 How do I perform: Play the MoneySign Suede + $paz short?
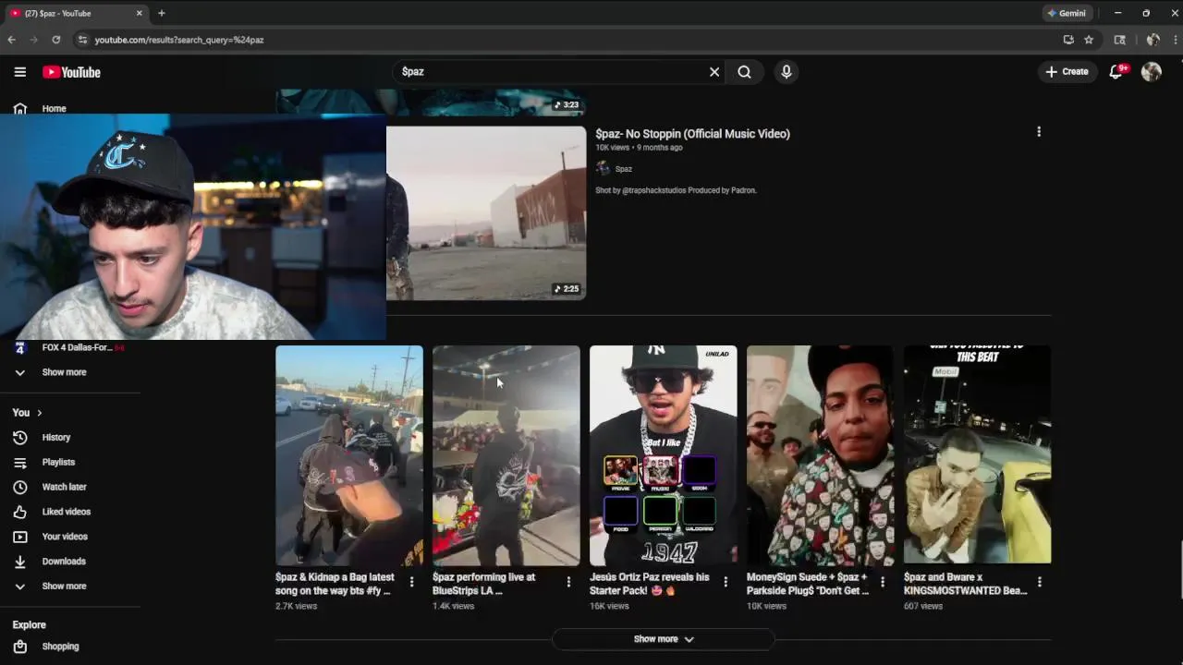(x=821, y=455)
